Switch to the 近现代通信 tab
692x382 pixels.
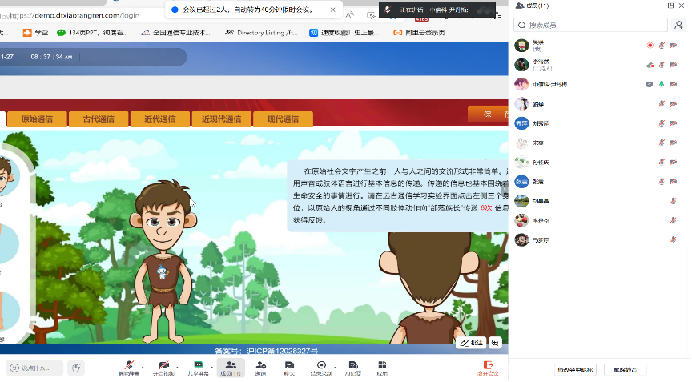pyautogui.click(x=222, y=119)
